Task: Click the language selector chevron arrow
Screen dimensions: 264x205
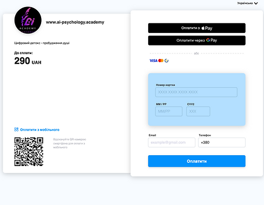Action: 256,3
